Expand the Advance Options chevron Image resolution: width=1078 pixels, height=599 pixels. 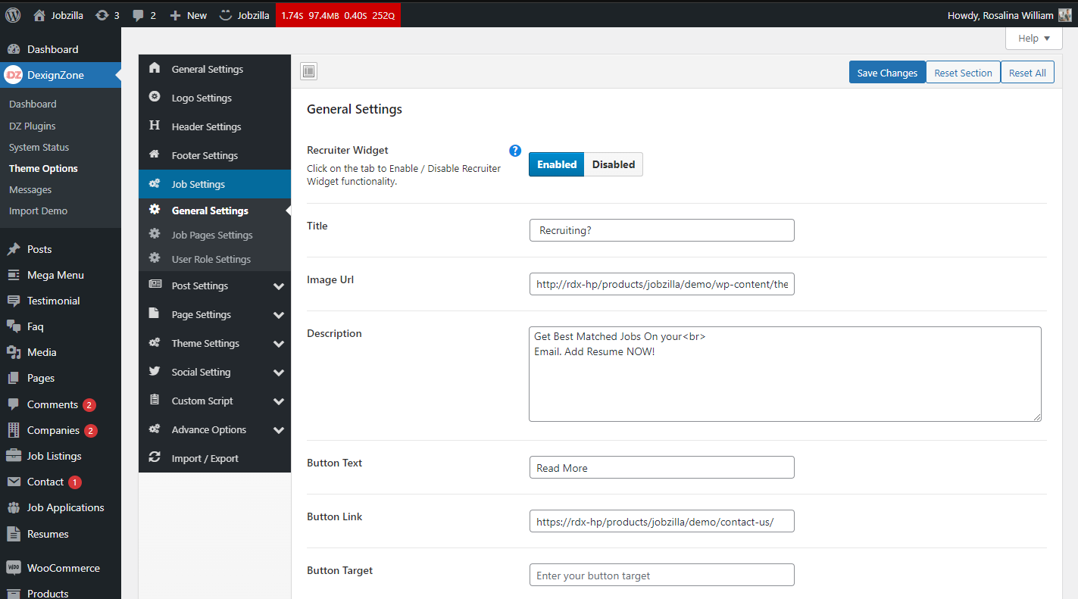pyautogui.click(x=279, y=430)
